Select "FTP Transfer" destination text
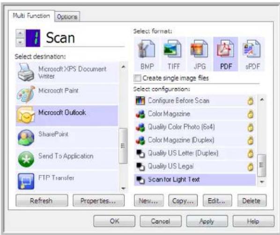 coord(56,178)
